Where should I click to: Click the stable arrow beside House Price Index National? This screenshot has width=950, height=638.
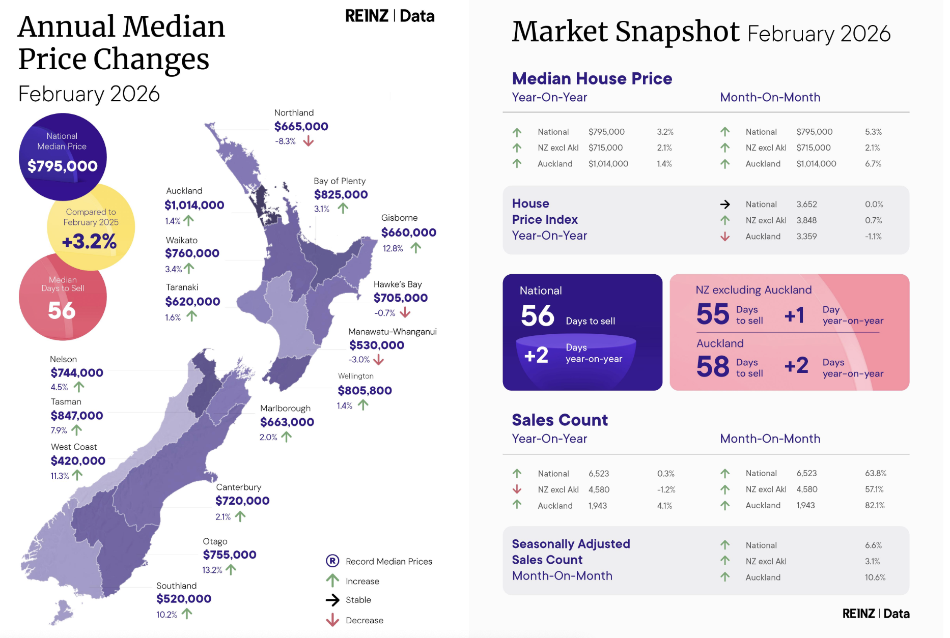[725, 204]
